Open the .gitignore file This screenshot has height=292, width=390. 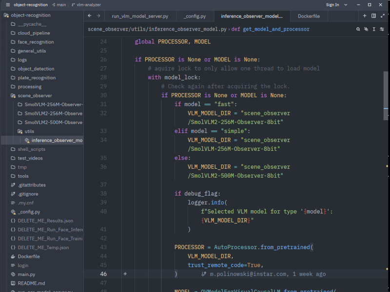tap(42, 194)
